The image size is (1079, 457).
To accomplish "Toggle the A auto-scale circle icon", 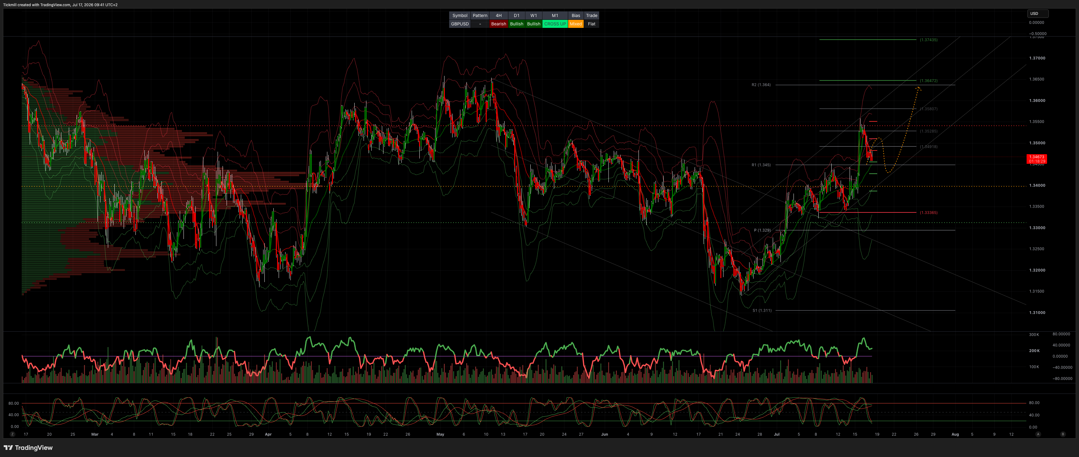I will coord(1038,434).
